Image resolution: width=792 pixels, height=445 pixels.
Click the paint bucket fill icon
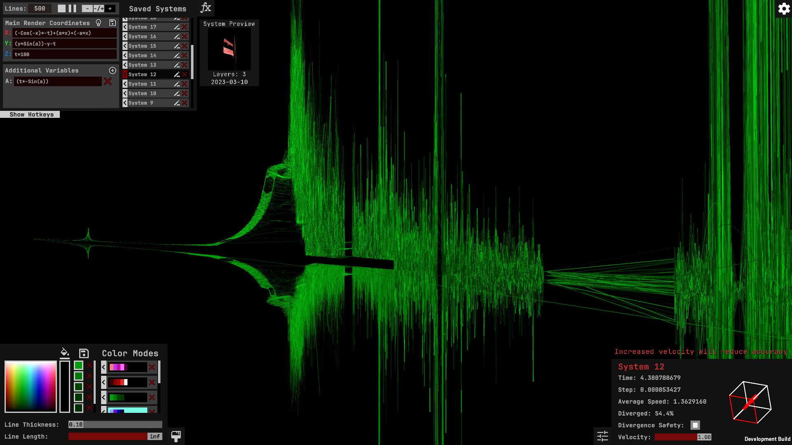(x=64, y=352)
